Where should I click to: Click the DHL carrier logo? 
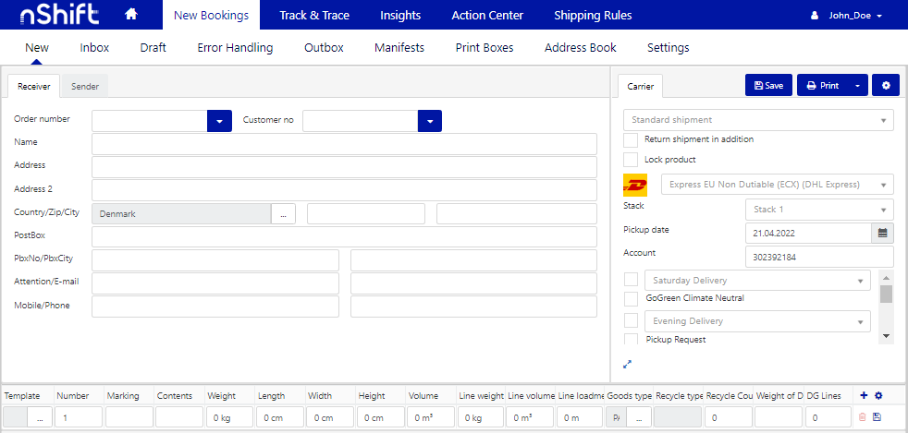tap(634, 185)
